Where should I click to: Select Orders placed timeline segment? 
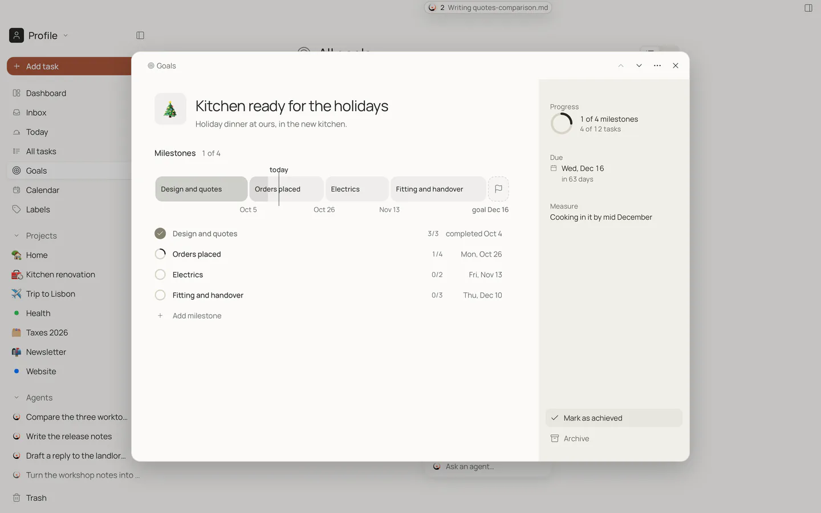[286, 189]
